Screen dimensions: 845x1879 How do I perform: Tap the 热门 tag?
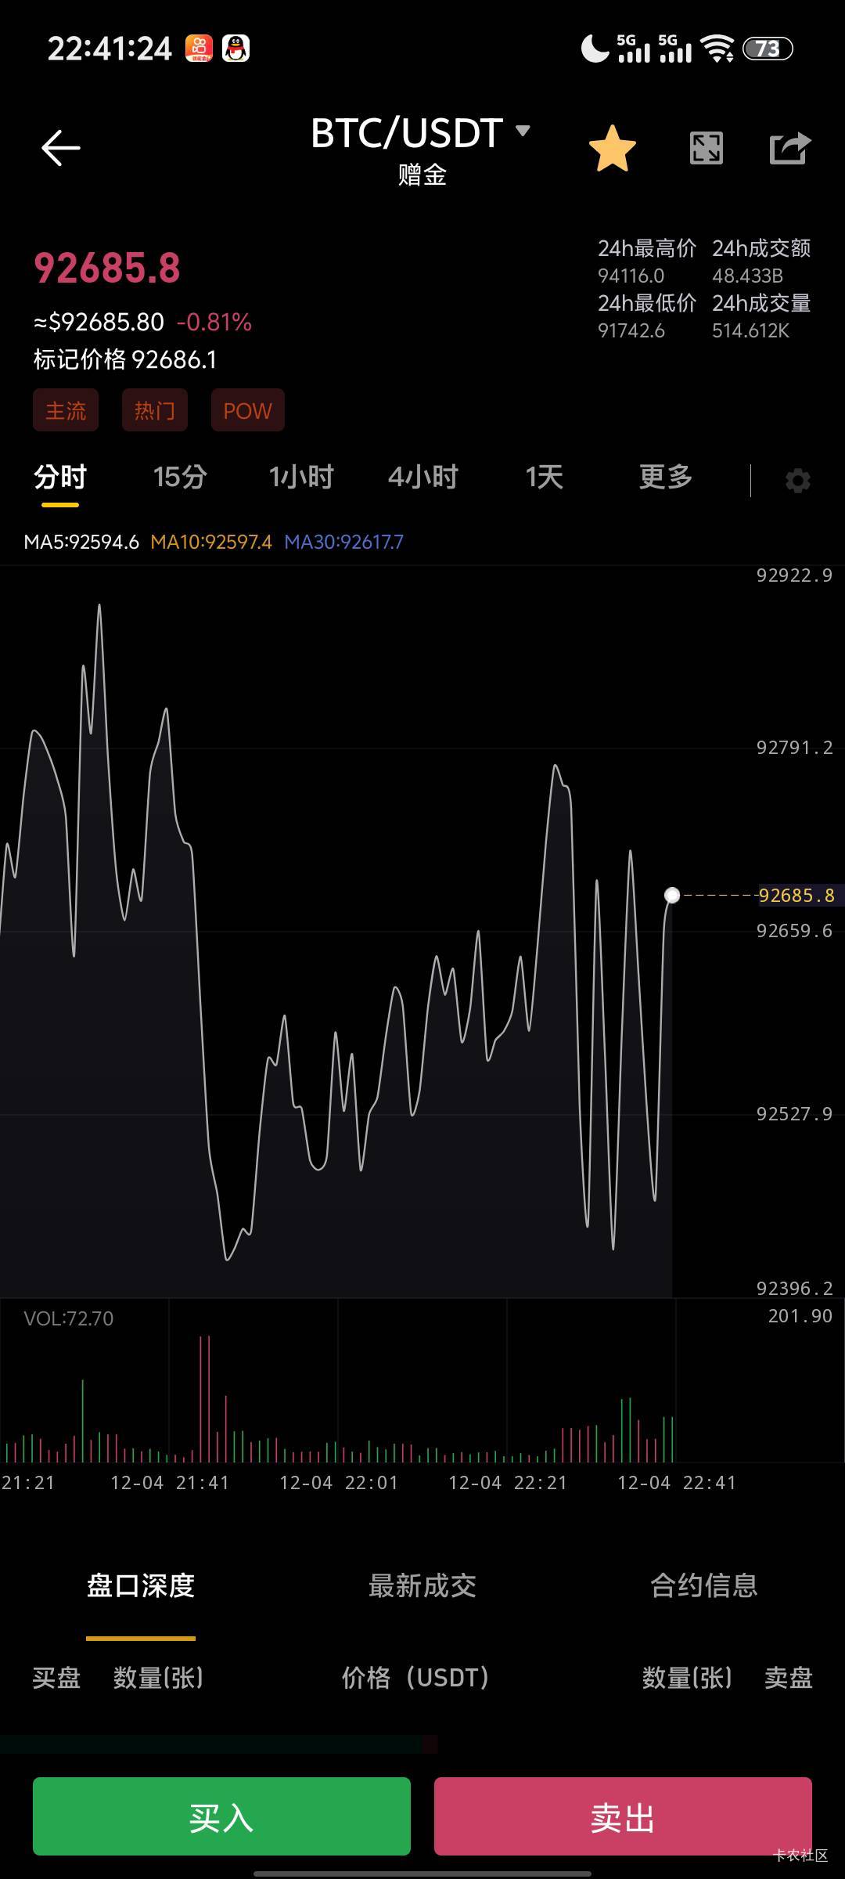(155, 410)
